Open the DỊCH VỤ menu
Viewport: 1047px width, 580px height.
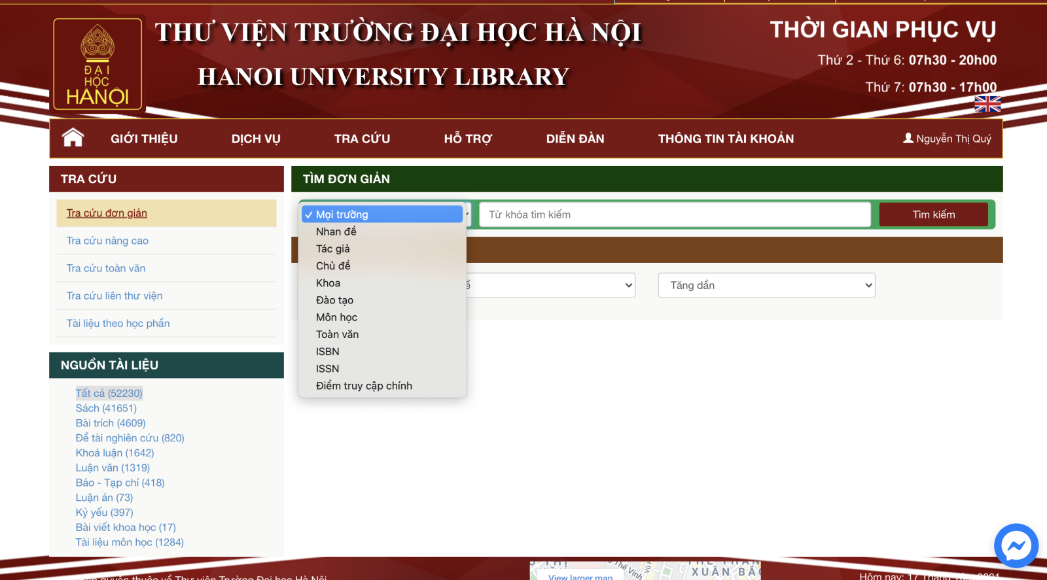pos(256,139)
